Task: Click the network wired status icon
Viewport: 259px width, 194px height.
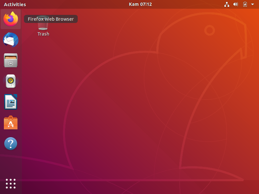Action: click(227, 5)
